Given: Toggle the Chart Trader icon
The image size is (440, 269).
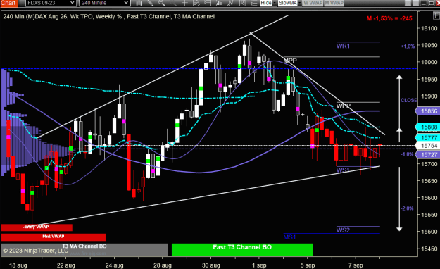Looking at the screenshot, I should coord(208,3).
